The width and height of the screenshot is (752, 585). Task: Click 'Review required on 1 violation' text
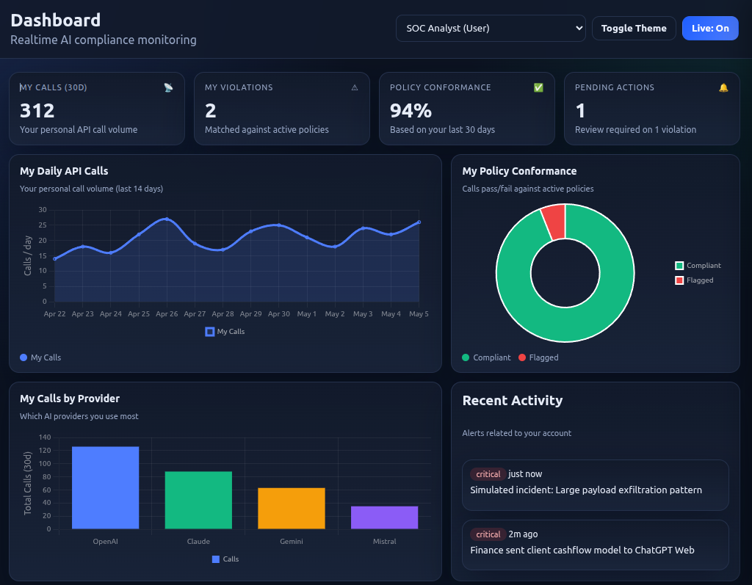635,129
